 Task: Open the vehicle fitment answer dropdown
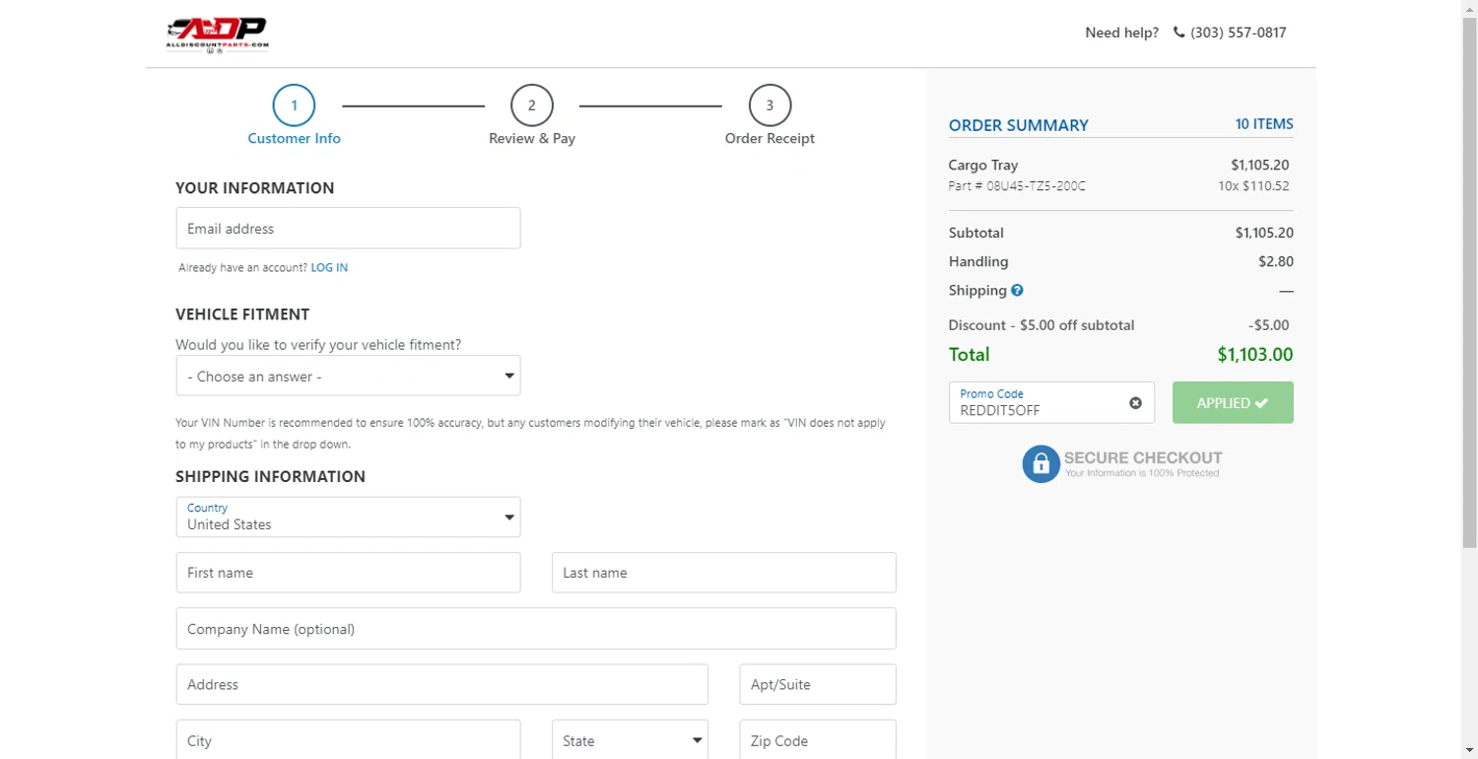(x=348, y=376)
